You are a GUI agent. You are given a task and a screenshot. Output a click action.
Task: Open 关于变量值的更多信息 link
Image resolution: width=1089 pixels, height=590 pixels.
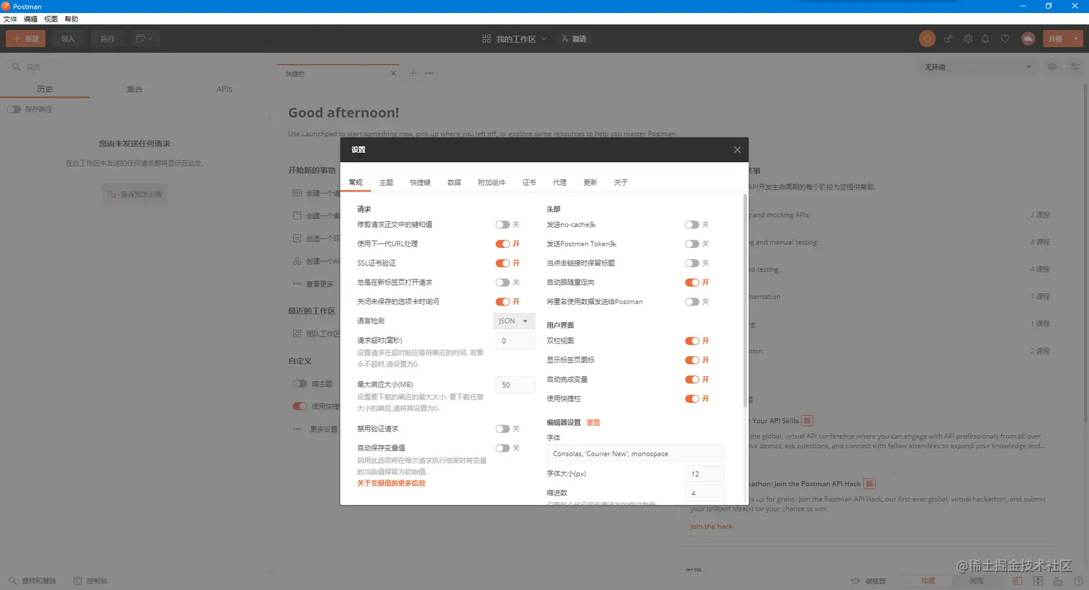pos(392,483)
